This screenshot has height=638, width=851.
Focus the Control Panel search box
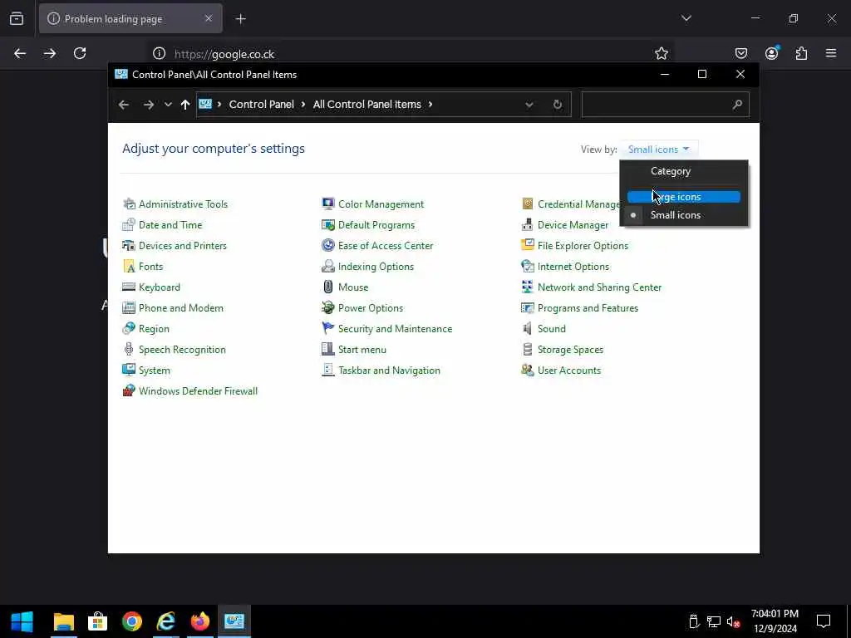click(x=666, y=105)
